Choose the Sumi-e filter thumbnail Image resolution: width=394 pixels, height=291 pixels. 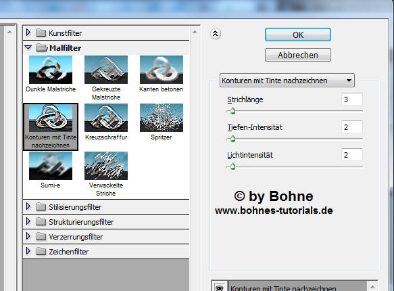51,166
